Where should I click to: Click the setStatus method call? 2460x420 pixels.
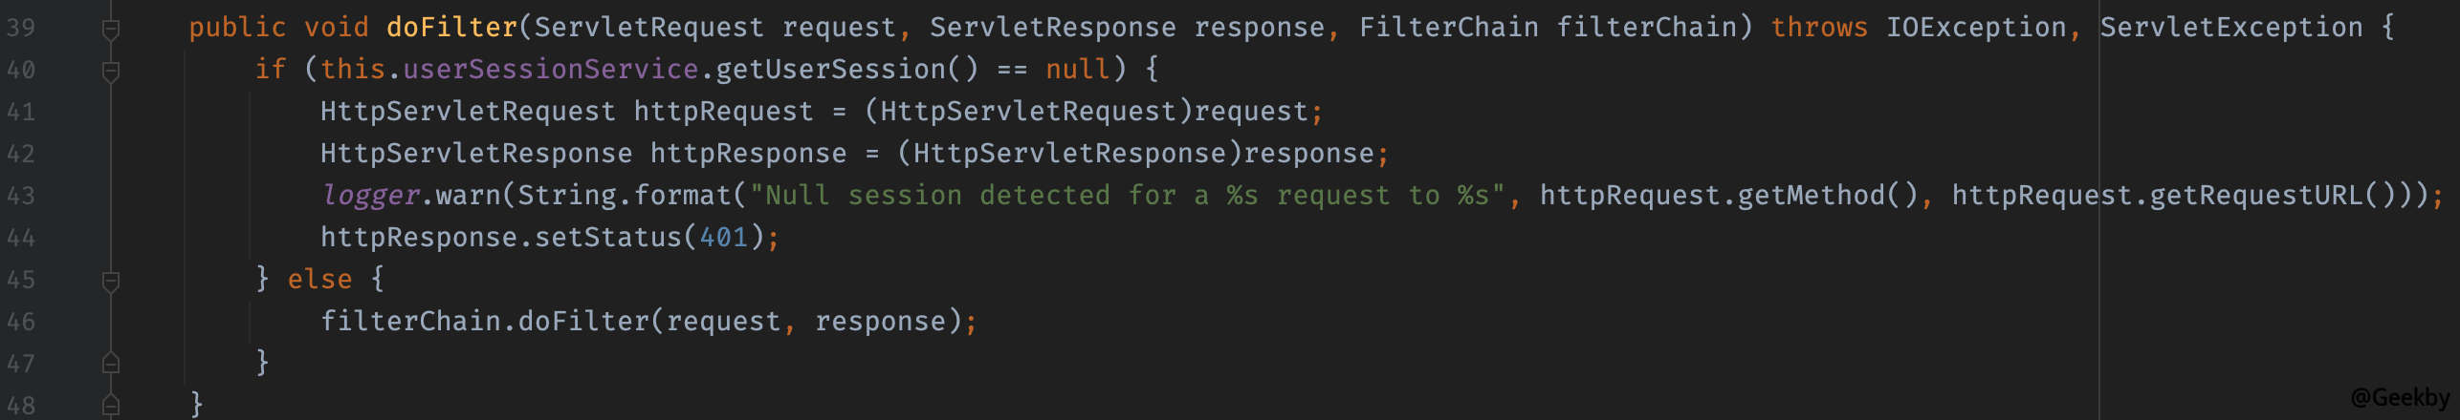(x=607, y=238)
